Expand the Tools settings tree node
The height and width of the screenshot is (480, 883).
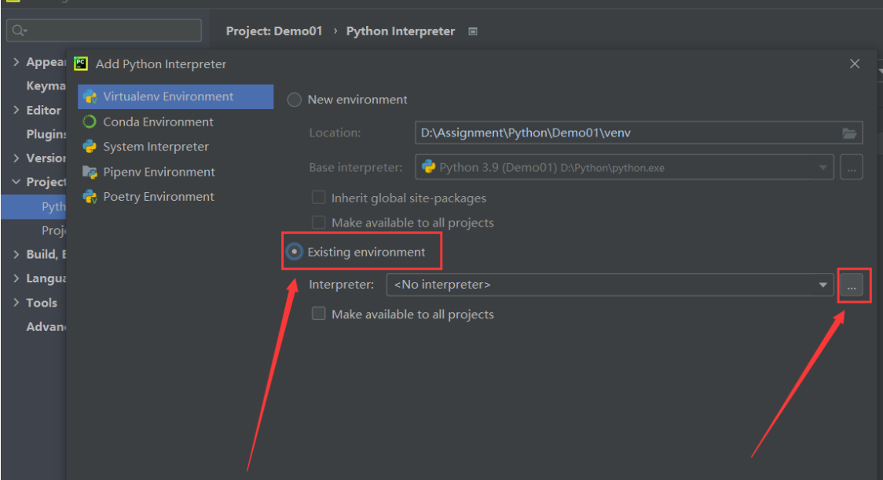click(16, 303)
